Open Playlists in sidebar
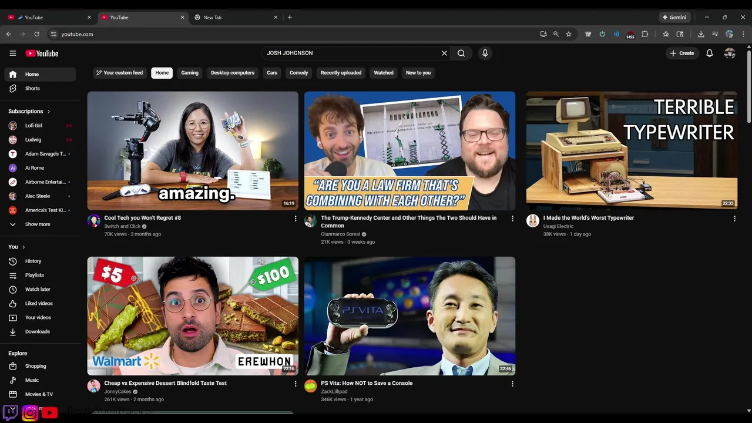This screenshot has height=423, width=752. [40, 275]
